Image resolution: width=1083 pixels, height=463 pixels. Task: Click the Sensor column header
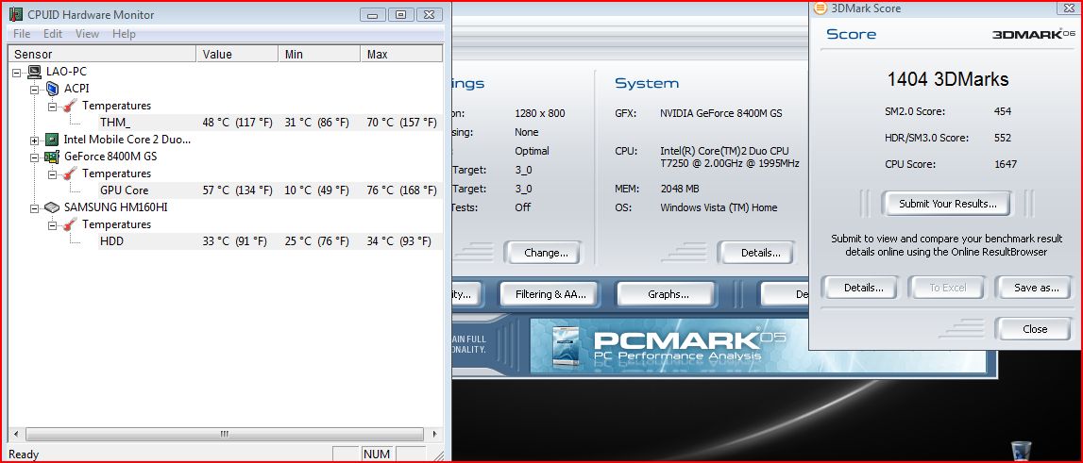click(102, 55)
